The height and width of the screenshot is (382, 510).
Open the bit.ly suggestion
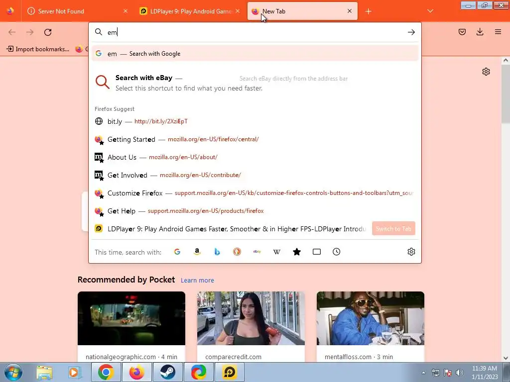pyautogui.click(x=255, y=121)
